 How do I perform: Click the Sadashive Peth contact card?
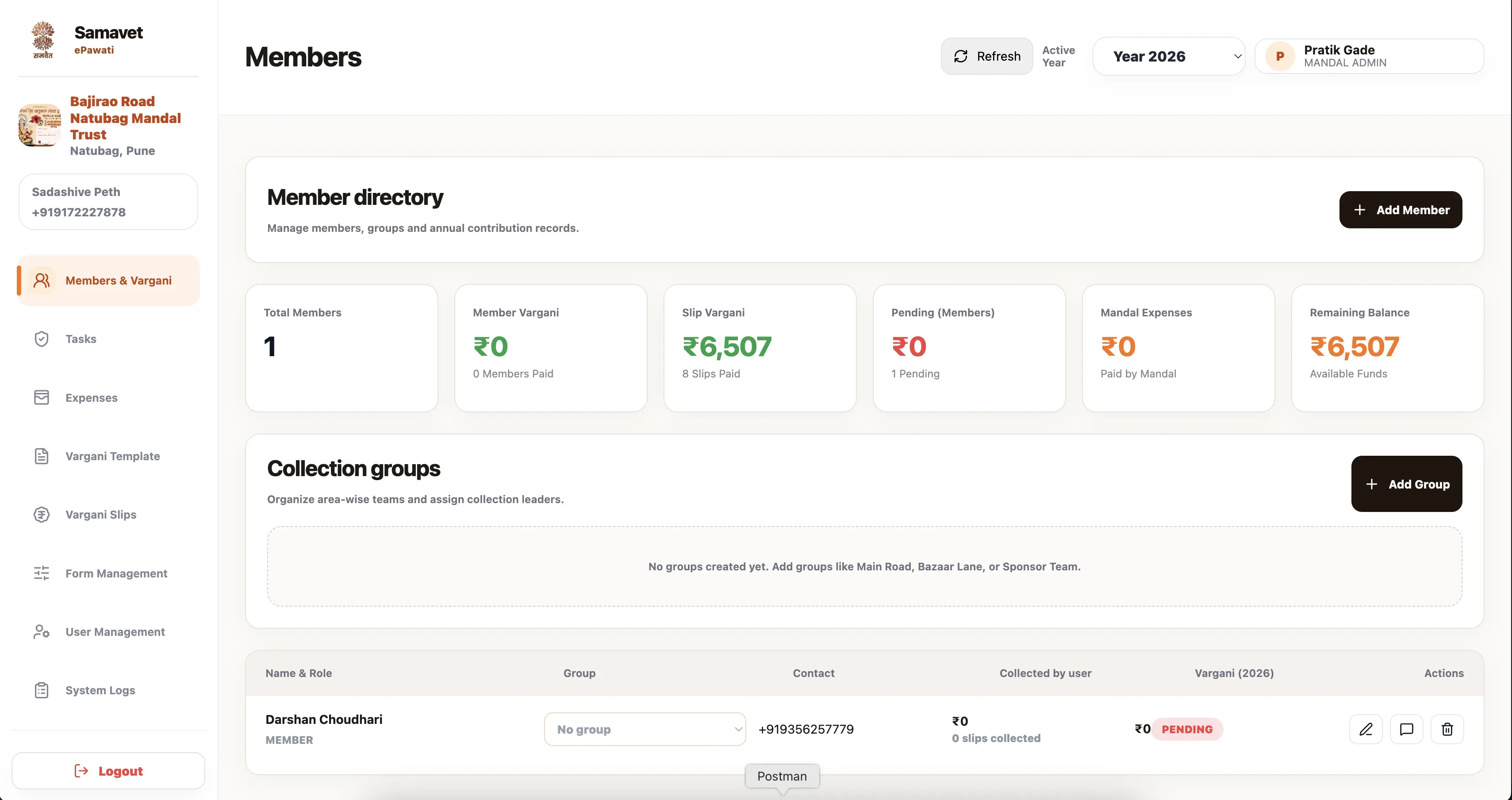click(x=108, y=201)
